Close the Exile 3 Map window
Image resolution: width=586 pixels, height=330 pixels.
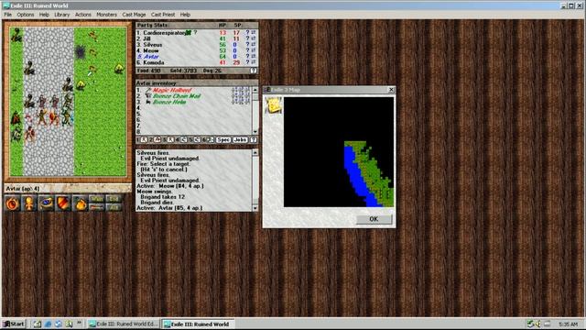pyautogui.click(x=391, y=90)
